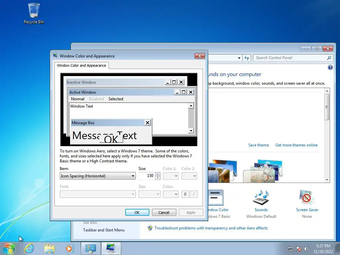Click the Sounds link label

pos(261,210)
